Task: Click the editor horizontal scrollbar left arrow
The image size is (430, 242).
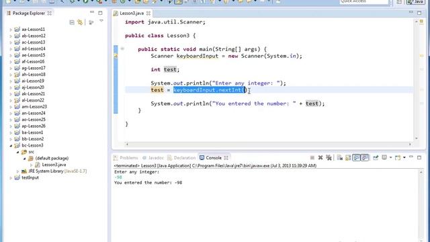Action: pyautogui.click(x=127, y=144)
